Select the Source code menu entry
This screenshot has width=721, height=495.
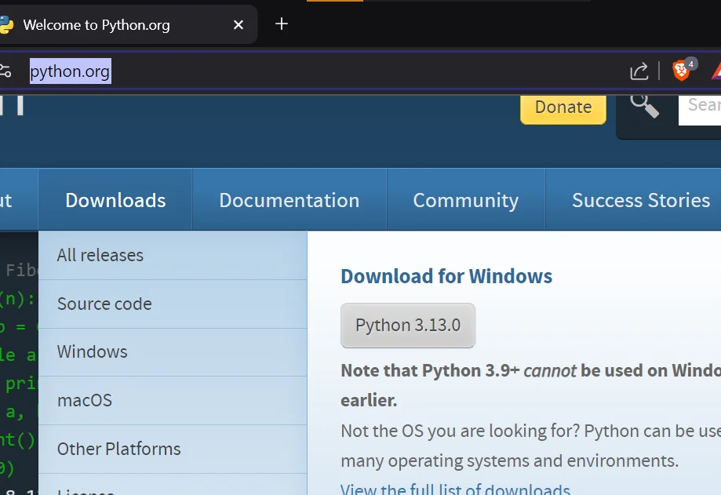[x=173, y=304]
